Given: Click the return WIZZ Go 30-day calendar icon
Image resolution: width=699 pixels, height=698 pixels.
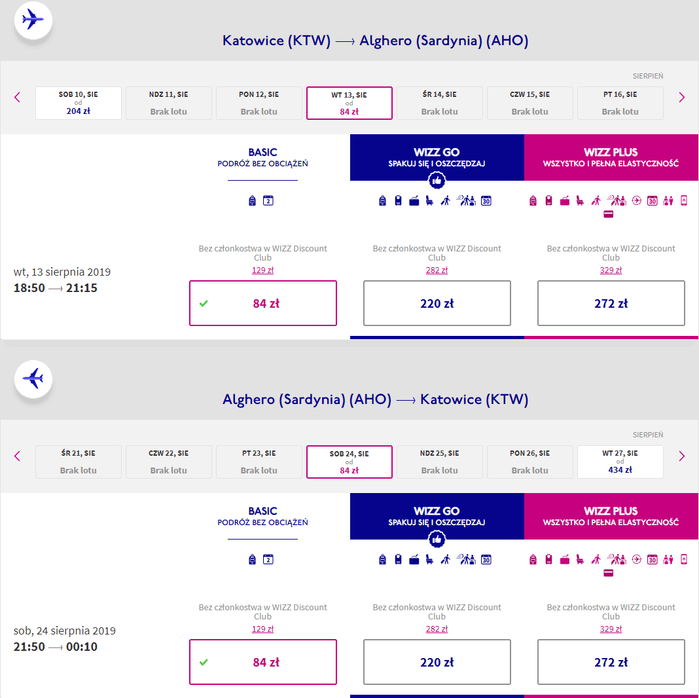Looking at the screenshot, I should pos(486,560).
